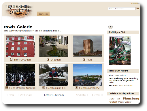Click the Fotos 1 - 6 von 6 text

pyautogui.click(x=54, y=95)
